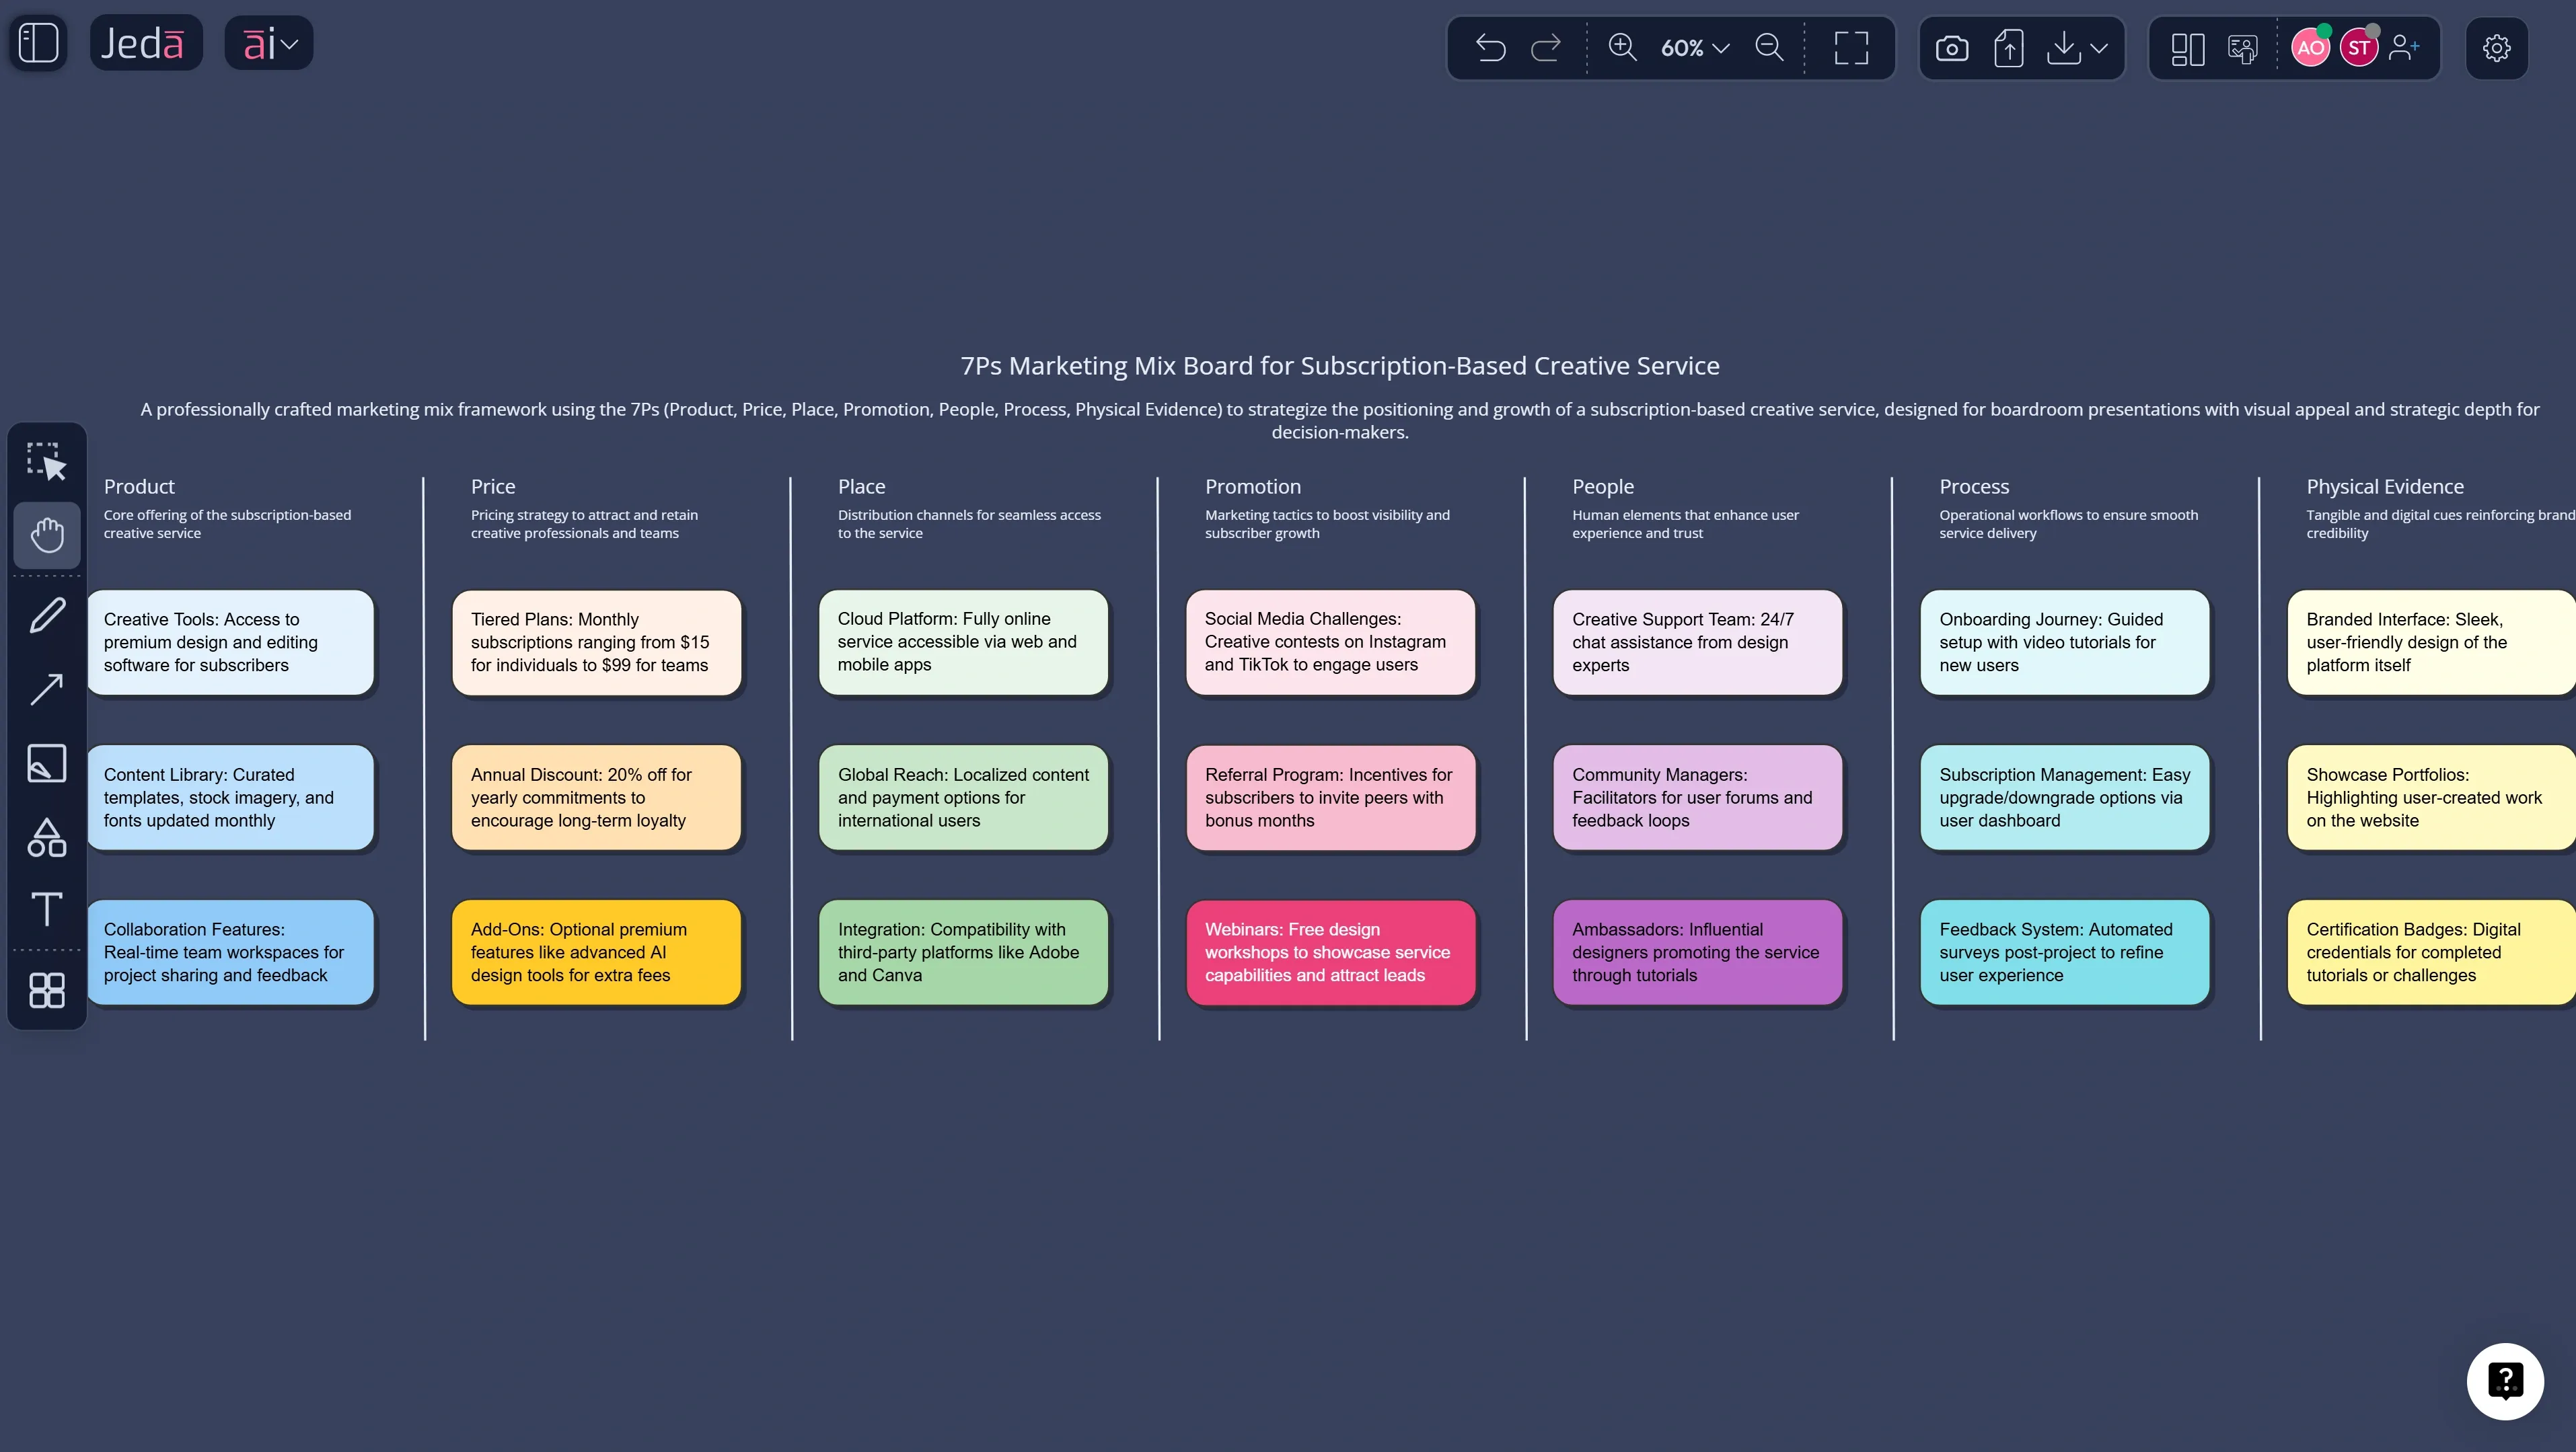Open the shapes tool
The width and height of the screenshot is (2576, 1452).
(x=46, y=838)
